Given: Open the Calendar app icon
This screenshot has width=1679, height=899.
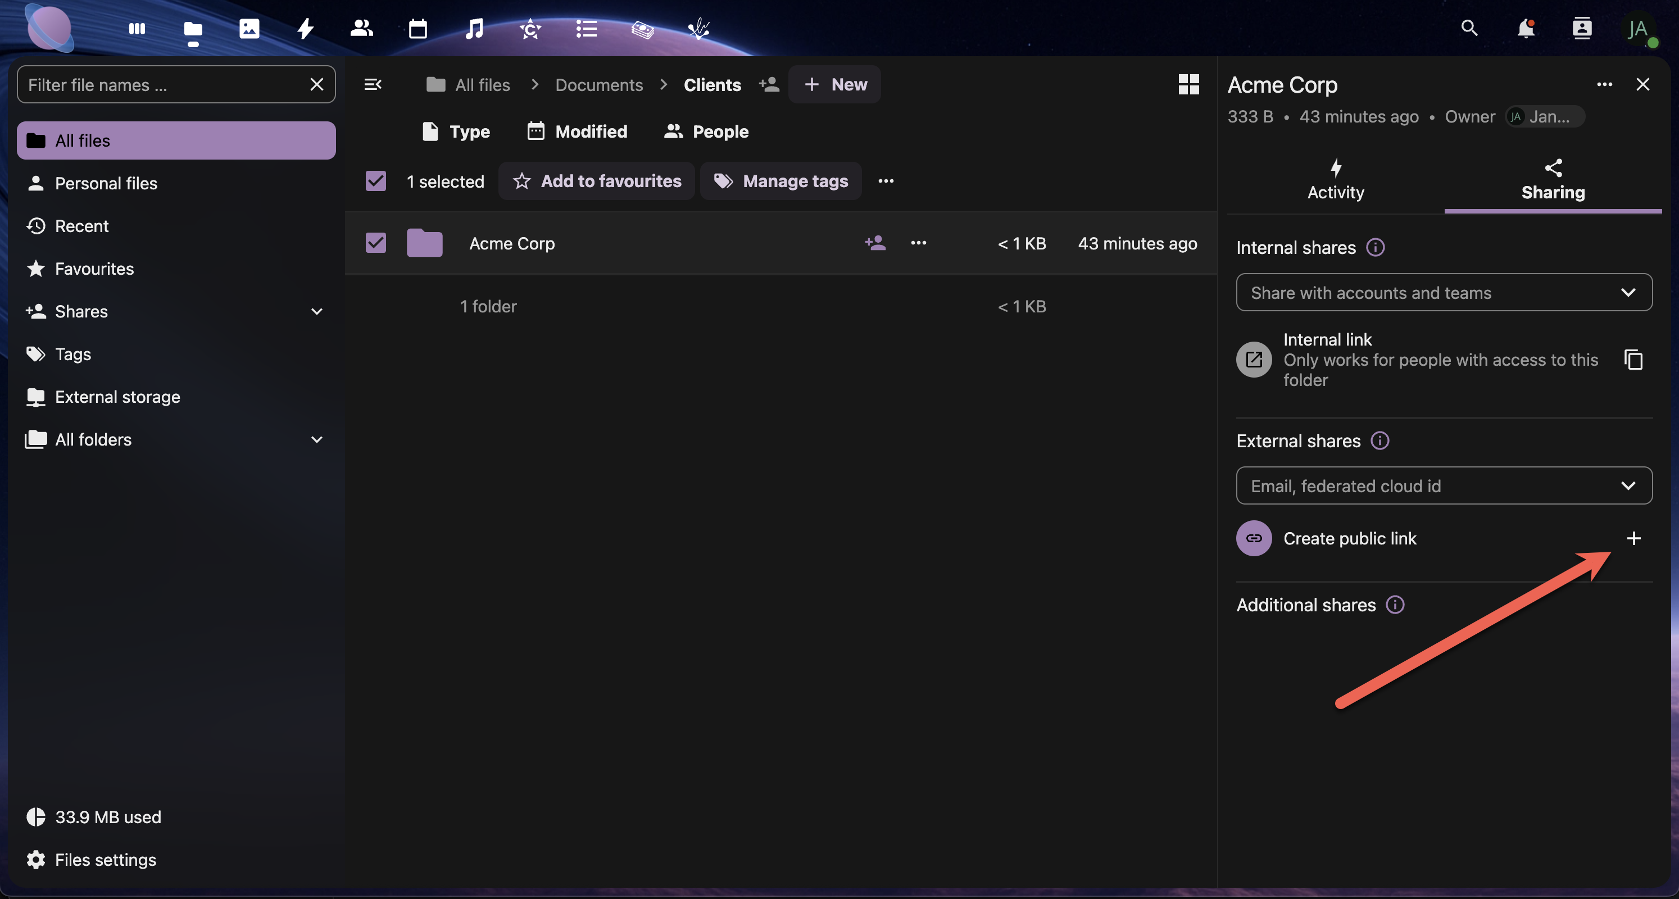Looking at the screenshot, I should pos(418,29).
